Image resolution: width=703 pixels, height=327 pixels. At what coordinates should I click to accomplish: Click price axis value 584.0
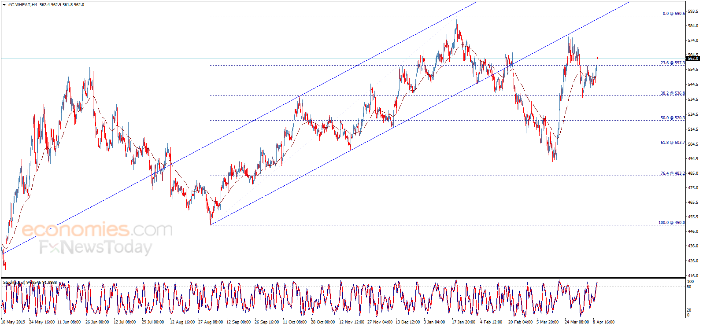[x=693, y=26]
